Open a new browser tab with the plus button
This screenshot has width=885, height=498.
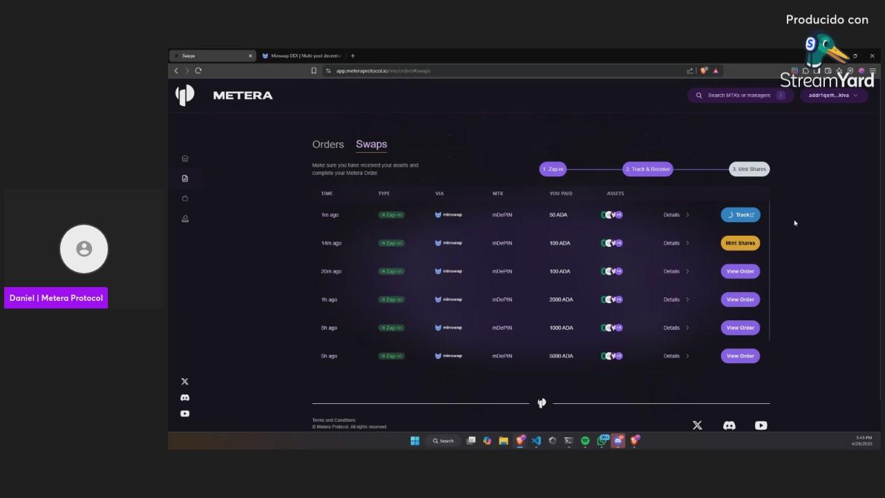tap(353, 56)
